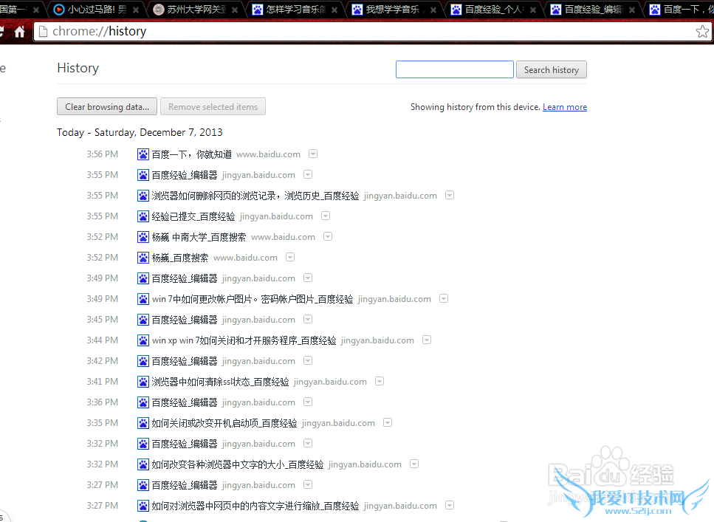Switch to the 小心过马路 tab
This screenshot has height=522, width=714.
point(96,9)
